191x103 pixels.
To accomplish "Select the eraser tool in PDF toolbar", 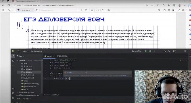I will click(37, 10).
